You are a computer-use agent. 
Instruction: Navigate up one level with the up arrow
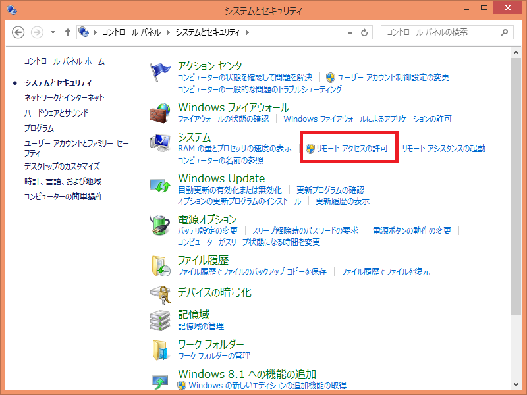pyautogui.click(x=67, y=31)
